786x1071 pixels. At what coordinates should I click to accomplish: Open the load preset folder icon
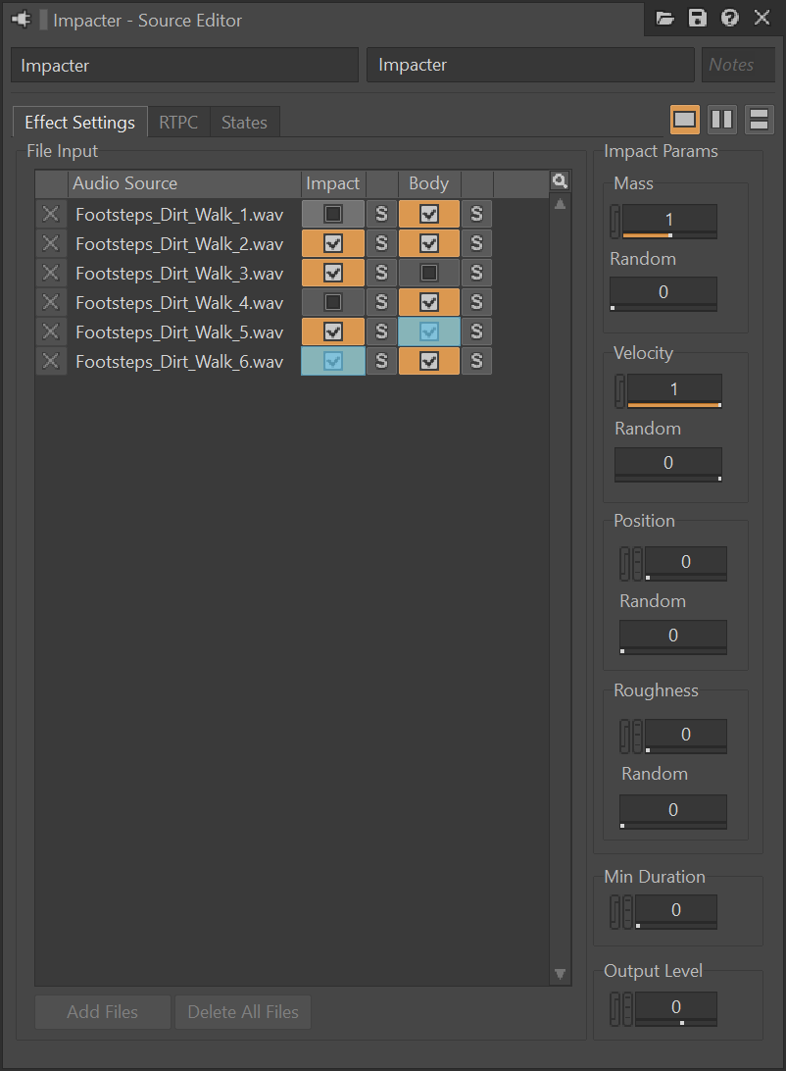click(664, 19)
